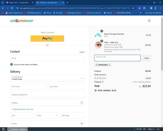The width and height of the screenshot is (163, 131).
Task: Click the Last name field
Action: 66,86
